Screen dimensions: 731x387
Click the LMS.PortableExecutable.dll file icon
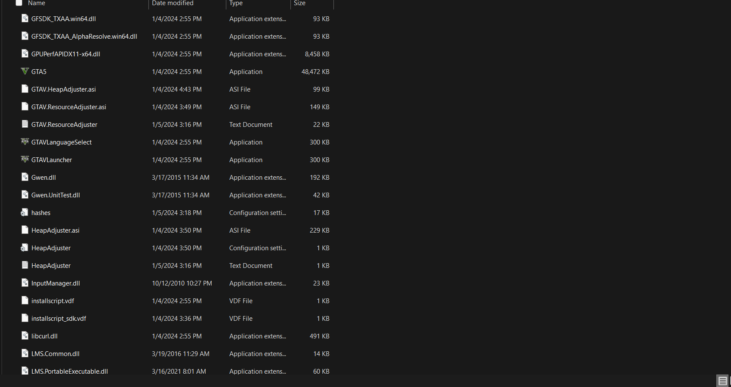click(25, 371)
